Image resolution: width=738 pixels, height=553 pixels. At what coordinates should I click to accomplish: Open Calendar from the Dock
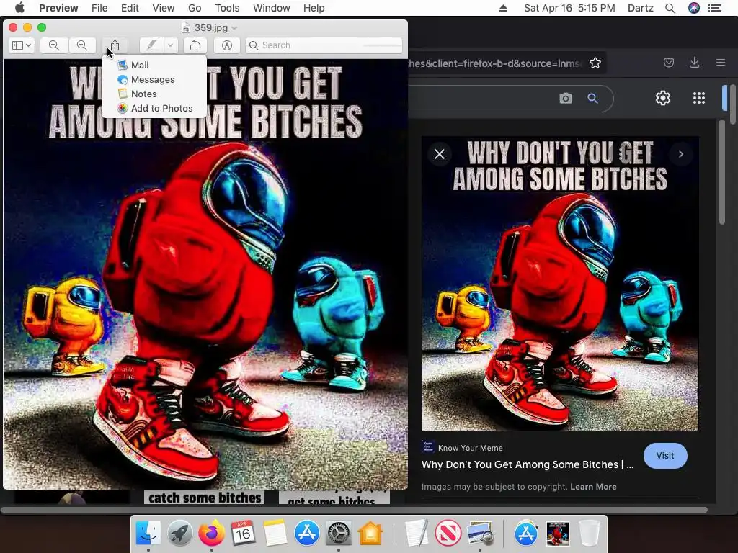tap(243, 533)
